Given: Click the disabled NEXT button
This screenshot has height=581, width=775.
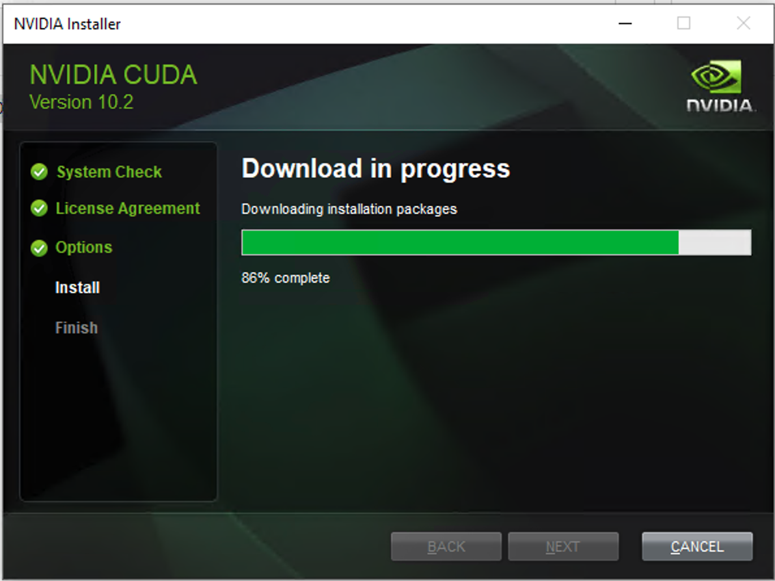Looking at the screenshot, I should click(563, 547).
